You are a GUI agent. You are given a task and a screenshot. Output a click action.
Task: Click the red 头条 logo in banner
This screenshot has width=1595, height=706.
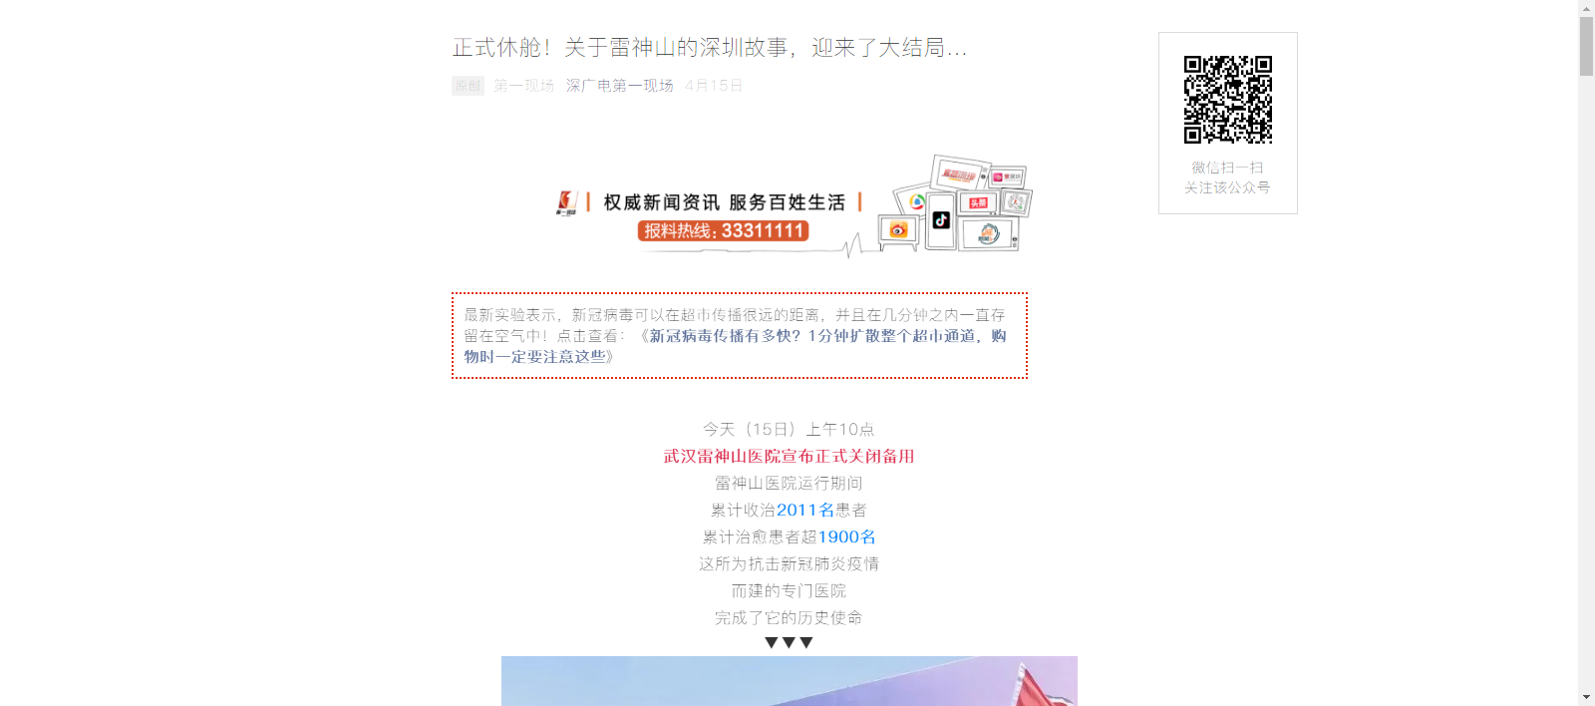click(x=978, y=202)
